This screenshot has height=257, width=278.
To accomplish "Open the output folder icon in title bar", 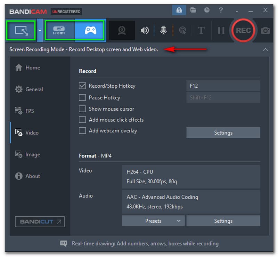I will click(x=193, y=10).
